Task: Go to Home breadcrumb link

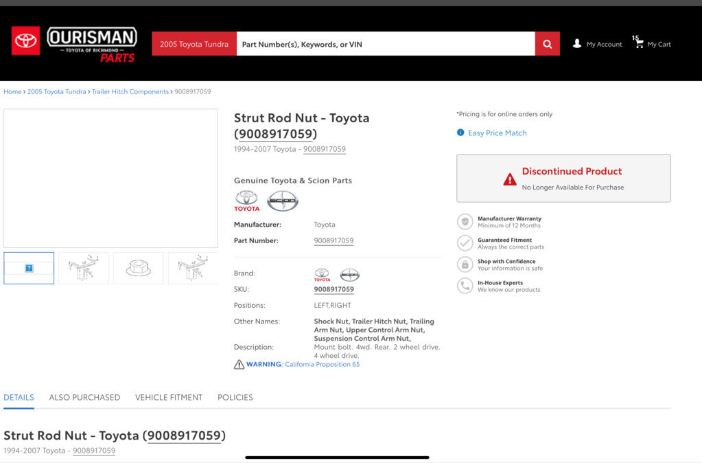Action: (x=12, y=91)
